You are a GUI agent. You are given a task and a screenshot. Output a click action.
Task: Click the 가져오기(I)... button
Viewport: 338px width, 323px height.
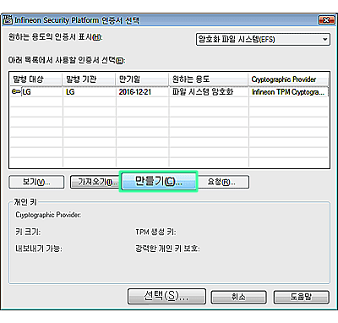(95, 182)
